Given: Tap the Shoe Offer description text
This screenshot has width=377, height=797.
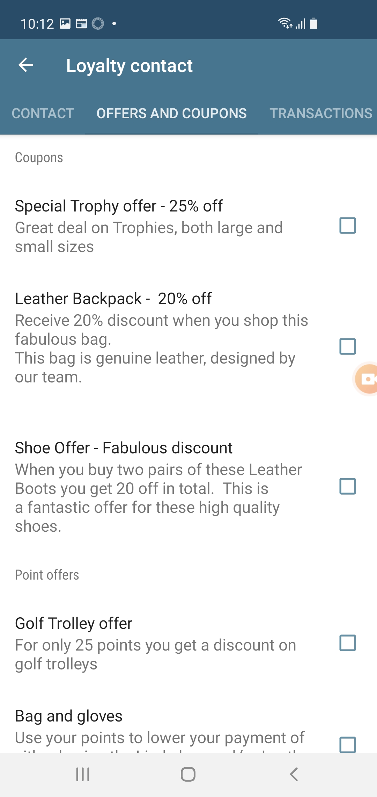Looking at the screenshot, I should tap(158, 498).
